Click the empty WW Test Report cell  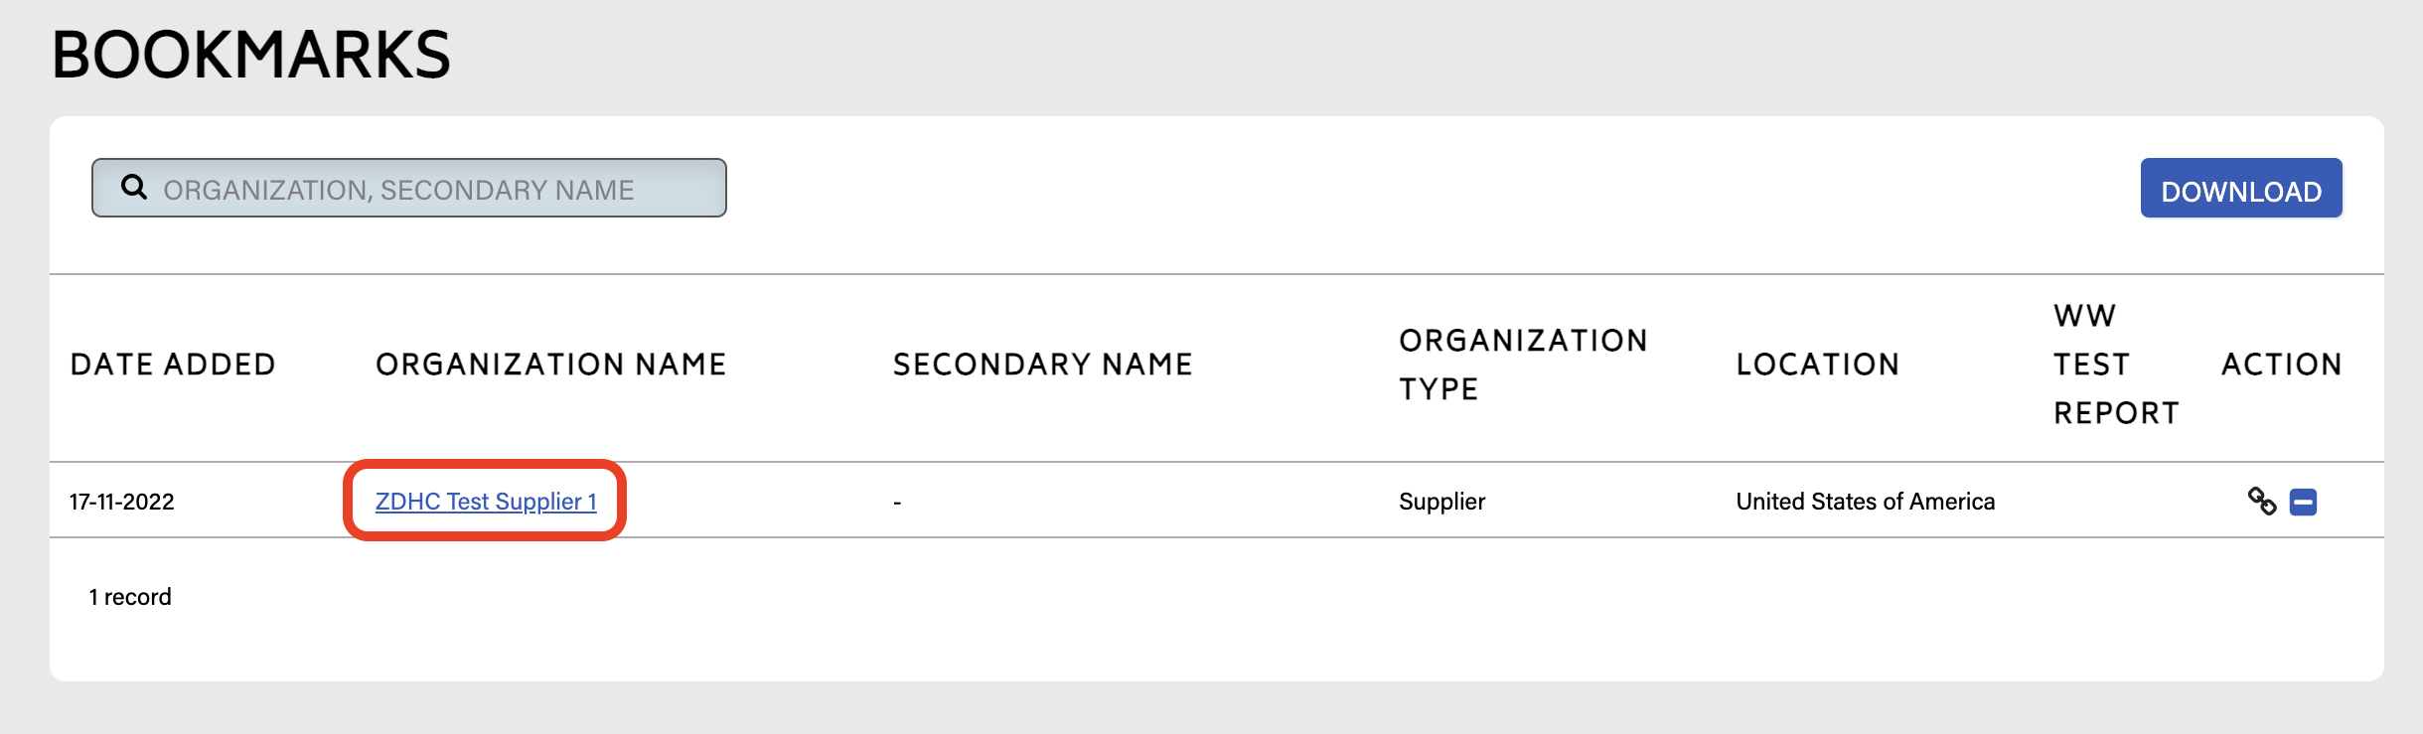click(x=2115, y=502)
